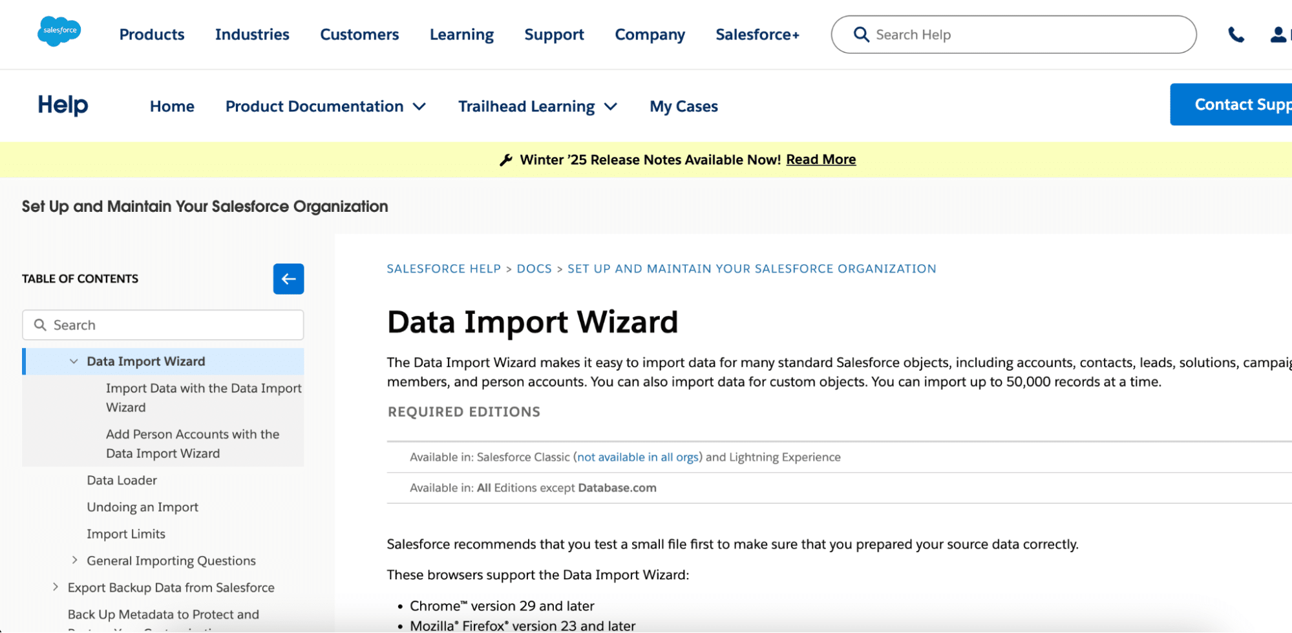This screenshot has width=1292, height=633.
Task: Open Data Loader topic
Action: [x=122, y=480]
